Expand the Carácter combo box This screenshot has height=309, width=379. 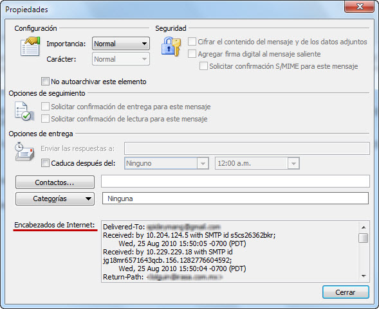point(121,59)
